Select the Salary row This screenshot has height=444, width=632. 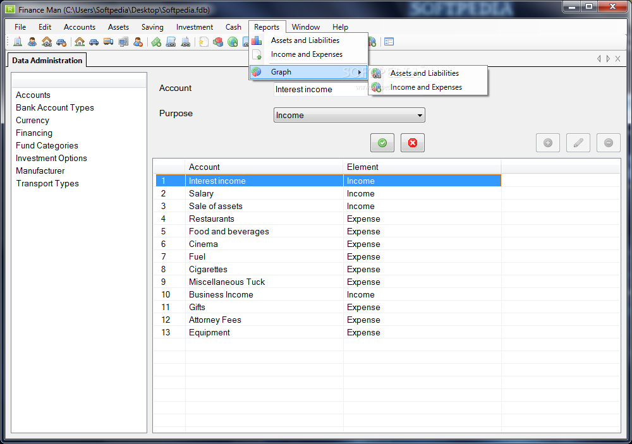coord(329,193)
